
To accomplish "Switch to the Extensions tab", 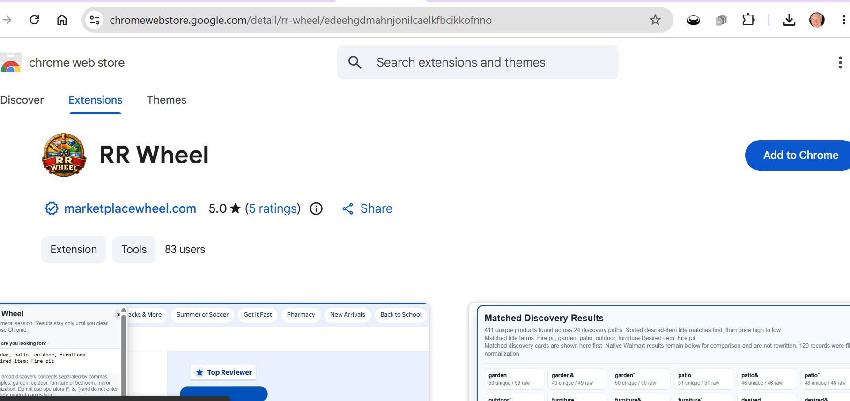I will click(96, 100).
